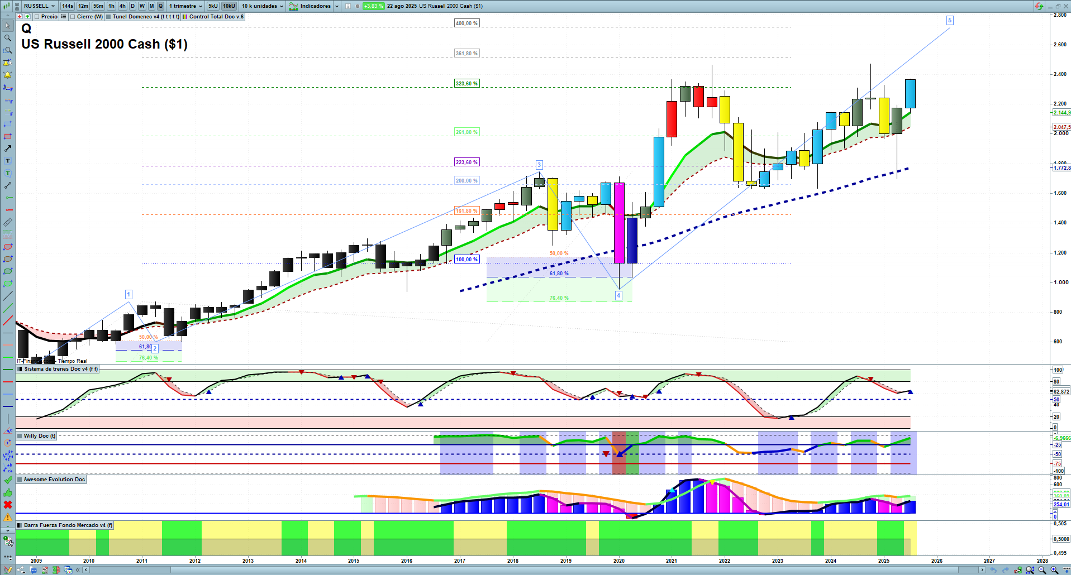Toggle the Cierre (W) checkbox
The width and height of the screenshot is (1071, 575).
point(73,17)
